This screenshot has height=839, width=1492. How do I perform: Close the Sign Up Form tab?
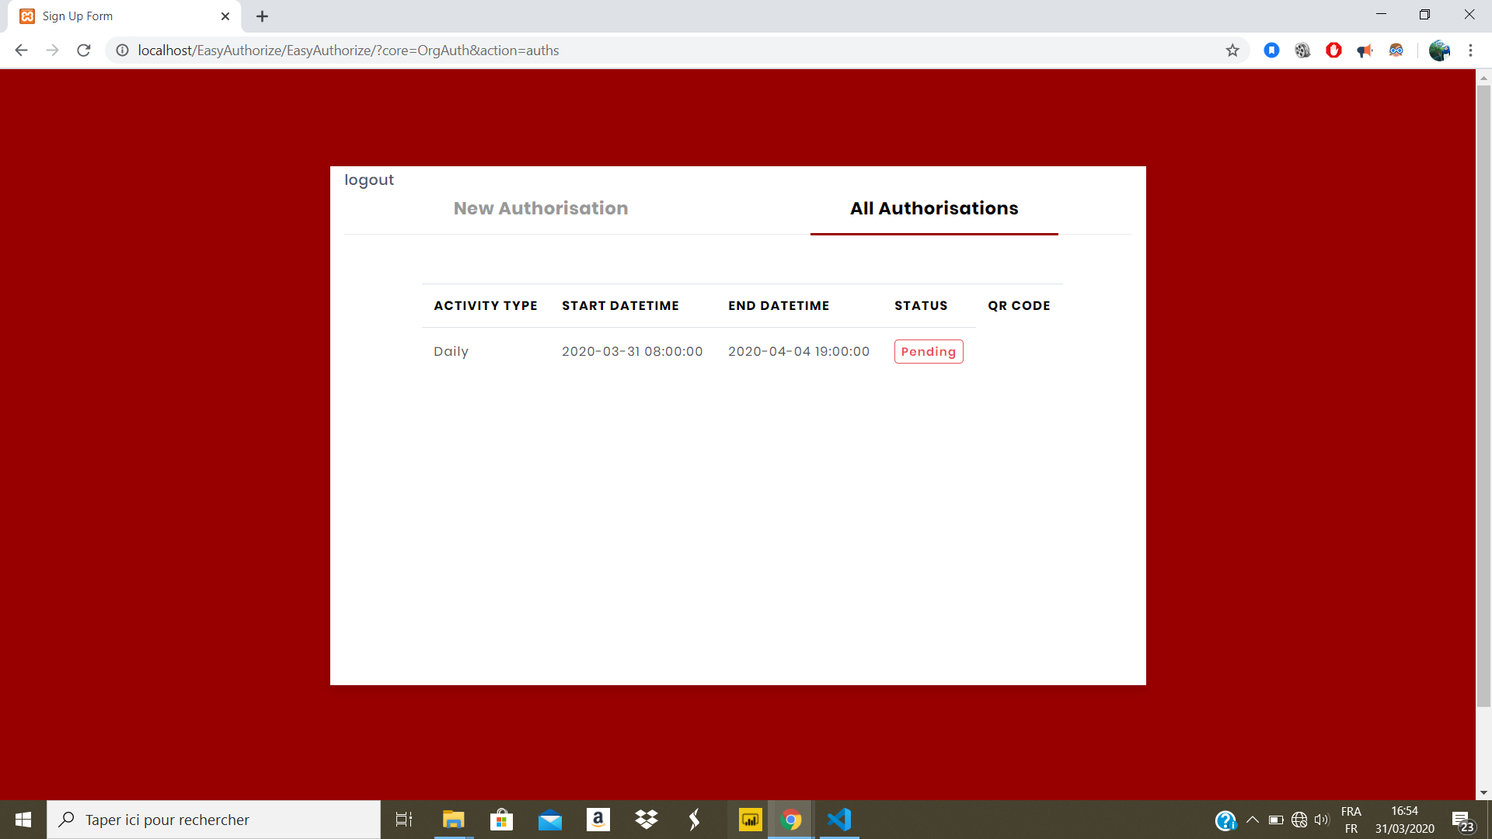pyautogui.click(x=225, y=16)
